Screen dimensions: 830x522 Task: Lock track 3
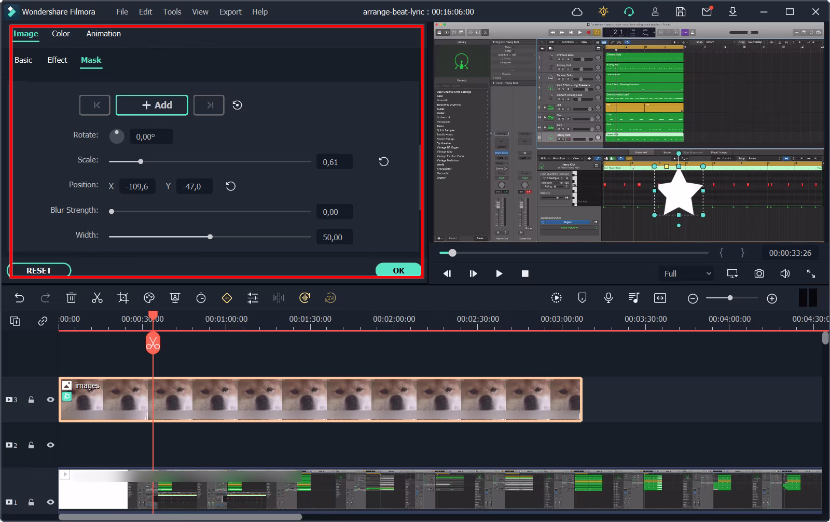[x=31, y=400]
